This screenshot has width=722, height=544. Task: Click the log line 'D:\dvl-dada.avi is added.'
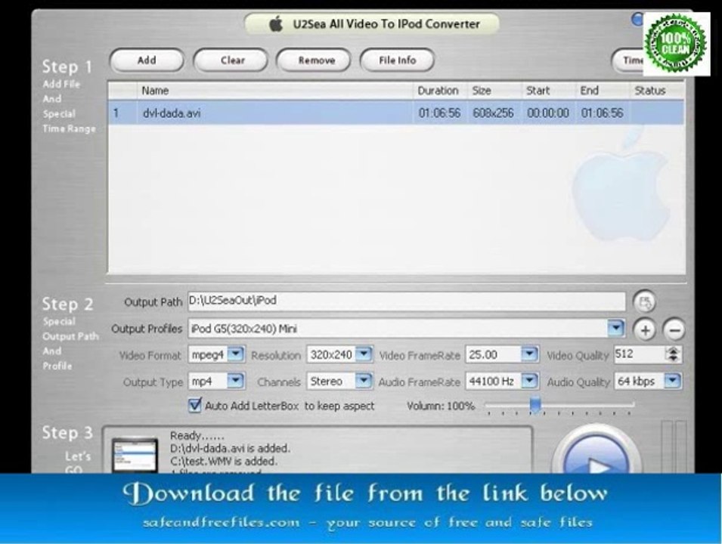230,448
